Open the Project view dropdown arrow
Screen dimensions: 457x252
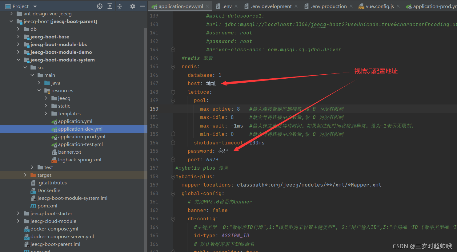35,6
